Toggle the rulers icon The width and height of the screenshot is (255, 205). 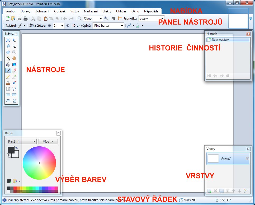pos(120,18)
